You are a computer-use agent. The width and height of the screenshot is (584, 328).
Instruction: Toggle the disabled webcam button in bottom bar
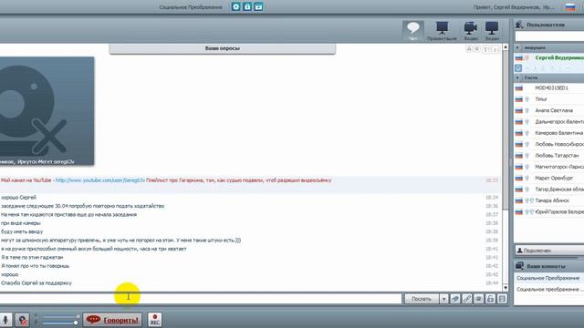coord(22,320)
